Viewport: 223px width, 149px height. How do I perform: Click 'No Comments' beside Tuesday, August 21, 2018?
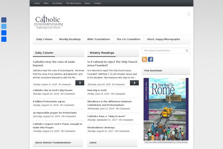65,85
